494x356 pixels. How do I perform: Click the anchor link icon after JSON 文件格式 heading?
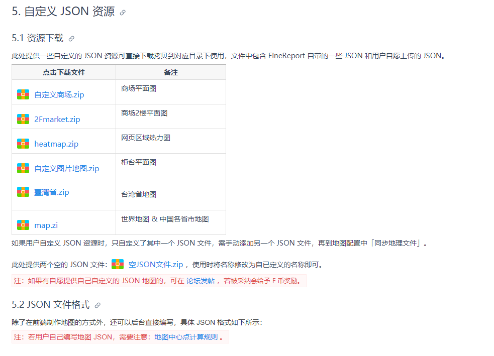[x=97, y=305]
